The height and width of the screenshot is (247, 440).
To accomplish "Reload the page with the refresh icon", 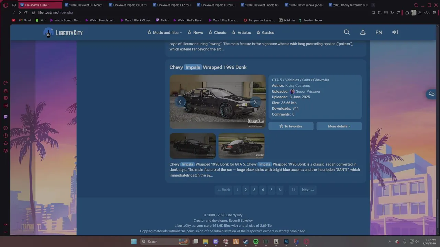I will (26, 13).
